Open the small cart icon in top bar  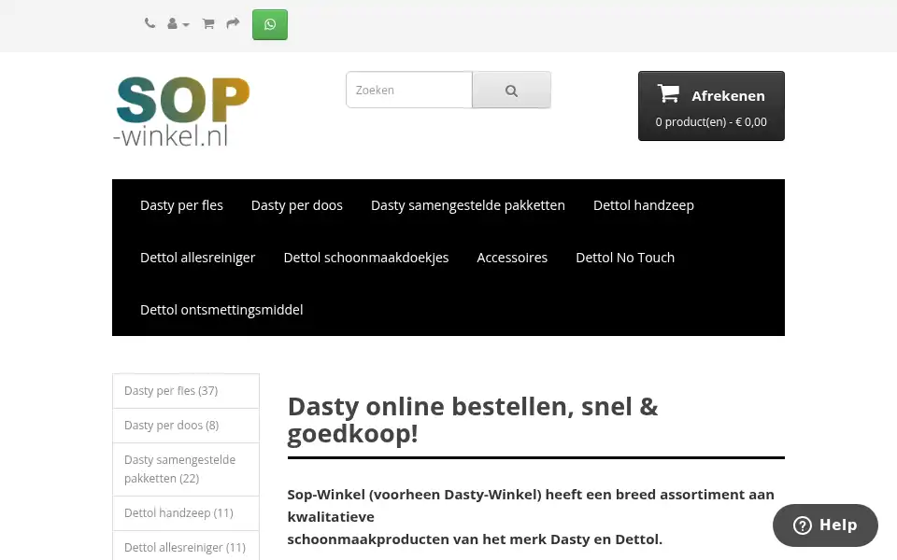[x=208, y=24]
